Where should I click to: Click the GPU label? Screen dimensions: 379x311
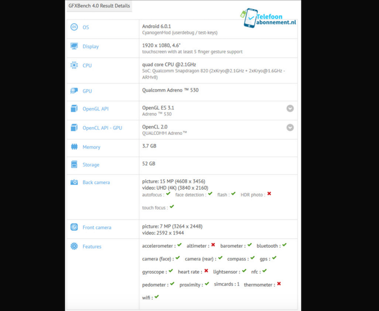[x=87, y=91]
